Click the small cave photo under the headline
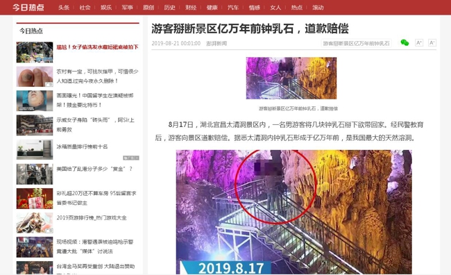Screen dimensions: 451x275 [291, 78]
